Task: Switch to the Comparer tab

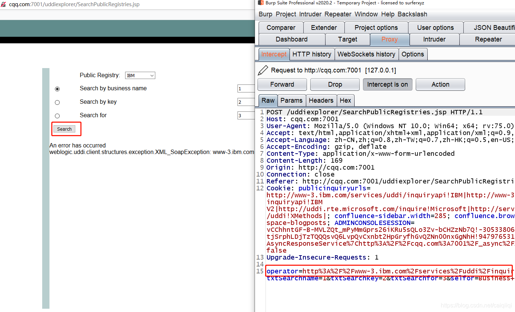Action: pyautogui.click(x=281, y=28)
